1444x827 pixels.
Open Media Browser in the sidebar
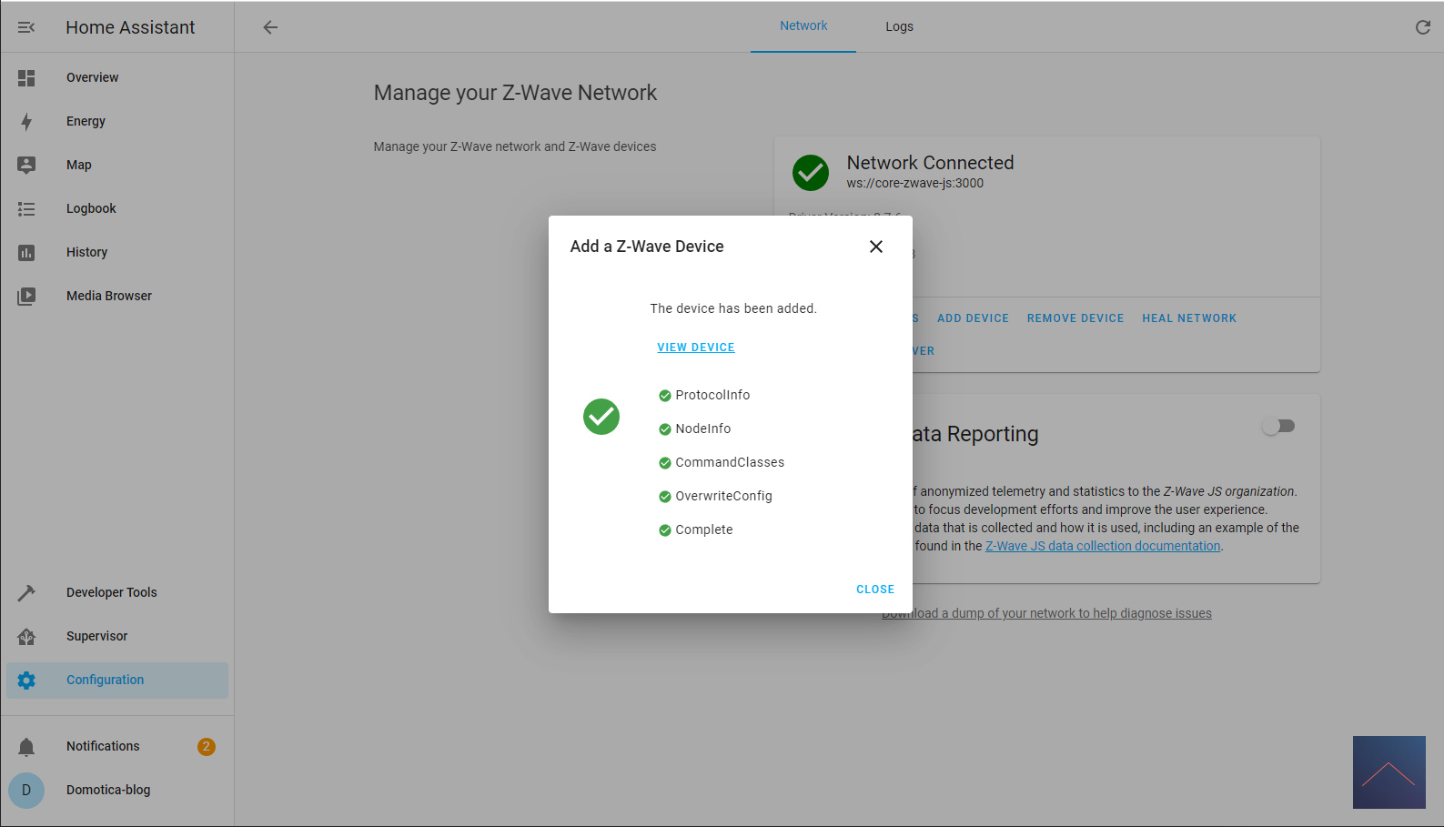coord(117,297)
